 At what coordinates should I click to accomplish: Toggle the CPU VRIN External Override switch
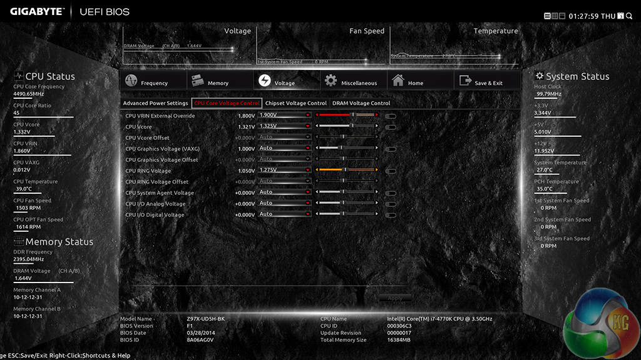click(x=391, y=116)
